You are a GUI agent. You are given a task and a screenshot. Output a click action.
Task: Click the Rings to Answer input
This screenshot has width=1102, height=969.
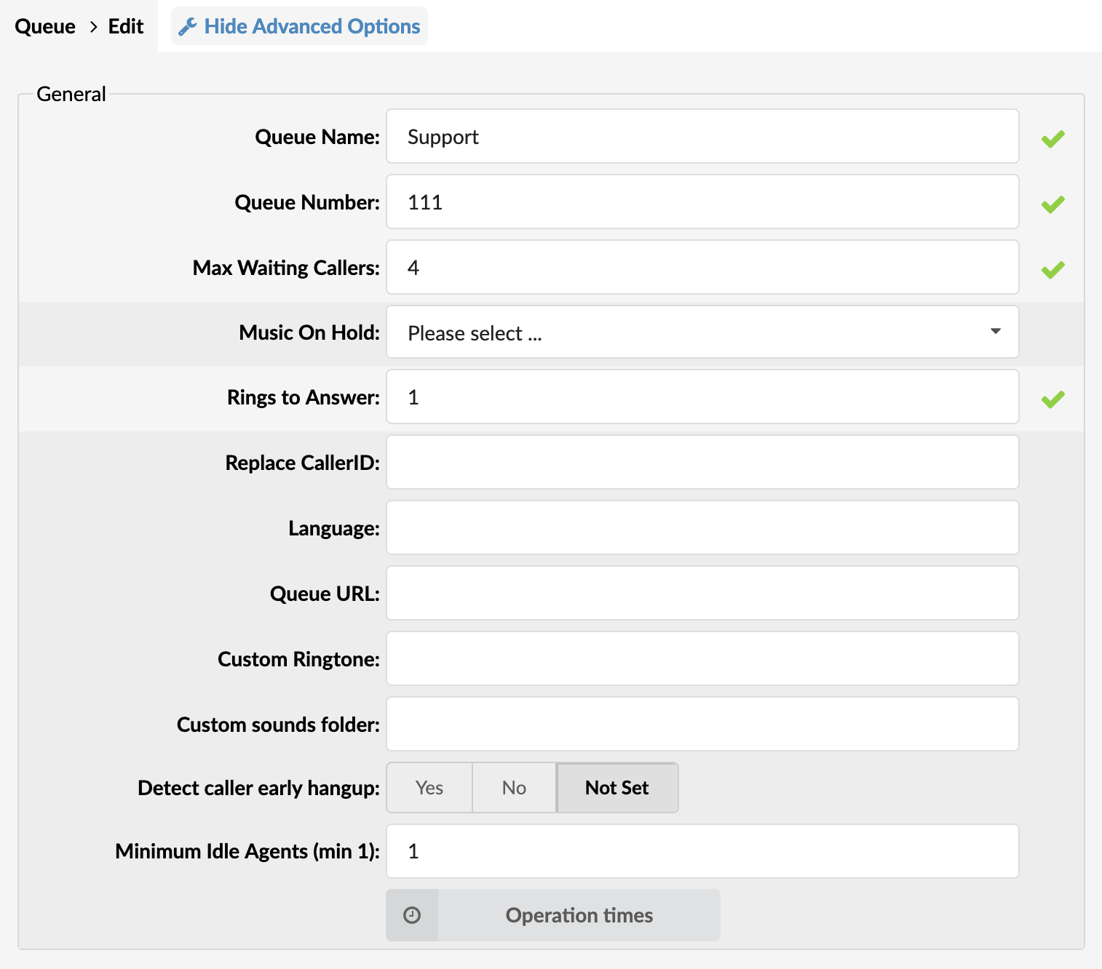(x=702, y=396)
